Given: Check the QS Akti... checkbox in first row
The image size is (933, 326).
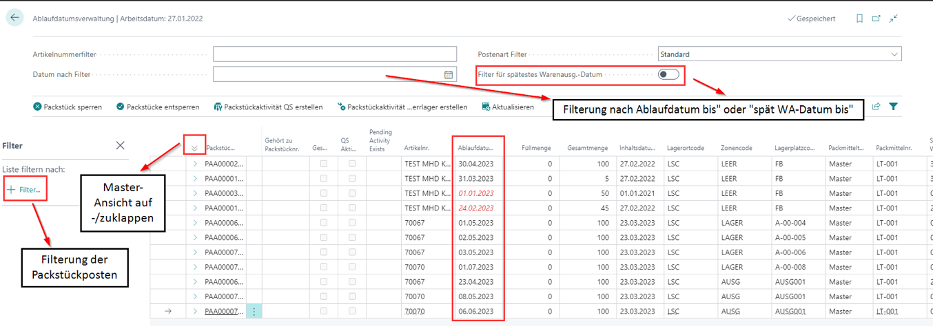Looking at the screenshot, I should point(352,164).
